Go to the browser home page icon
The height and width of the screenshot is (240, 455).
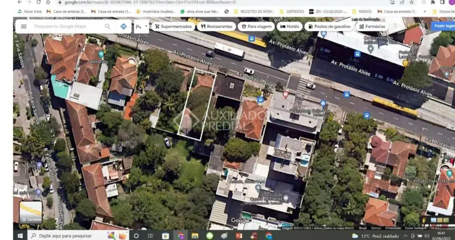(48, 2)
